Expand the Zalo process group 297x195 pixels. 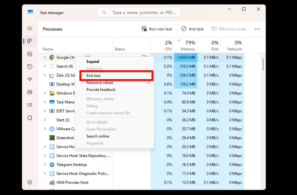click(45, 75)
